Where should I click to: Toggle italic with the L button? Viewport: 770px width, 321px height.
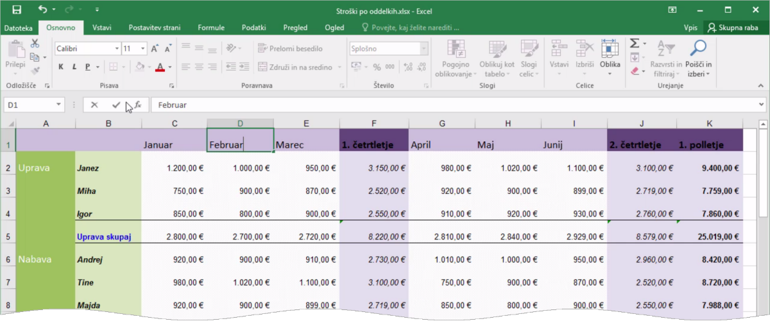[x=74, y=67]
